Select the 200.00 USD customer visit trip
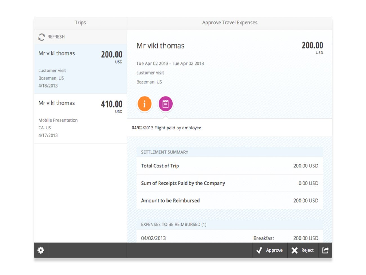Image resolution: width=366 pixels, height=275 pixels. [81, 69]
